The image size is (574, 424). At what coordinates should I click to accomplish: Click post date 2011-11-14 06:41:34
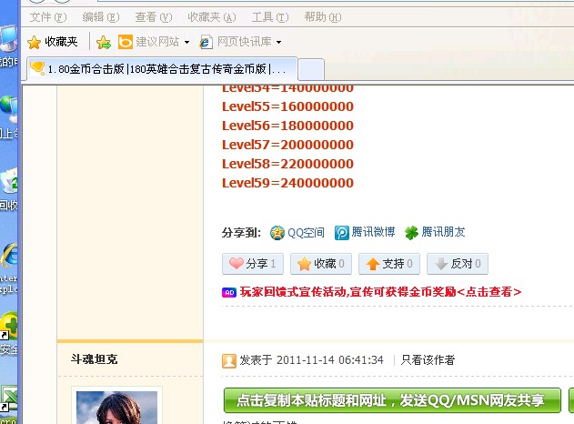pyautogui.click(x=330, y=360)
